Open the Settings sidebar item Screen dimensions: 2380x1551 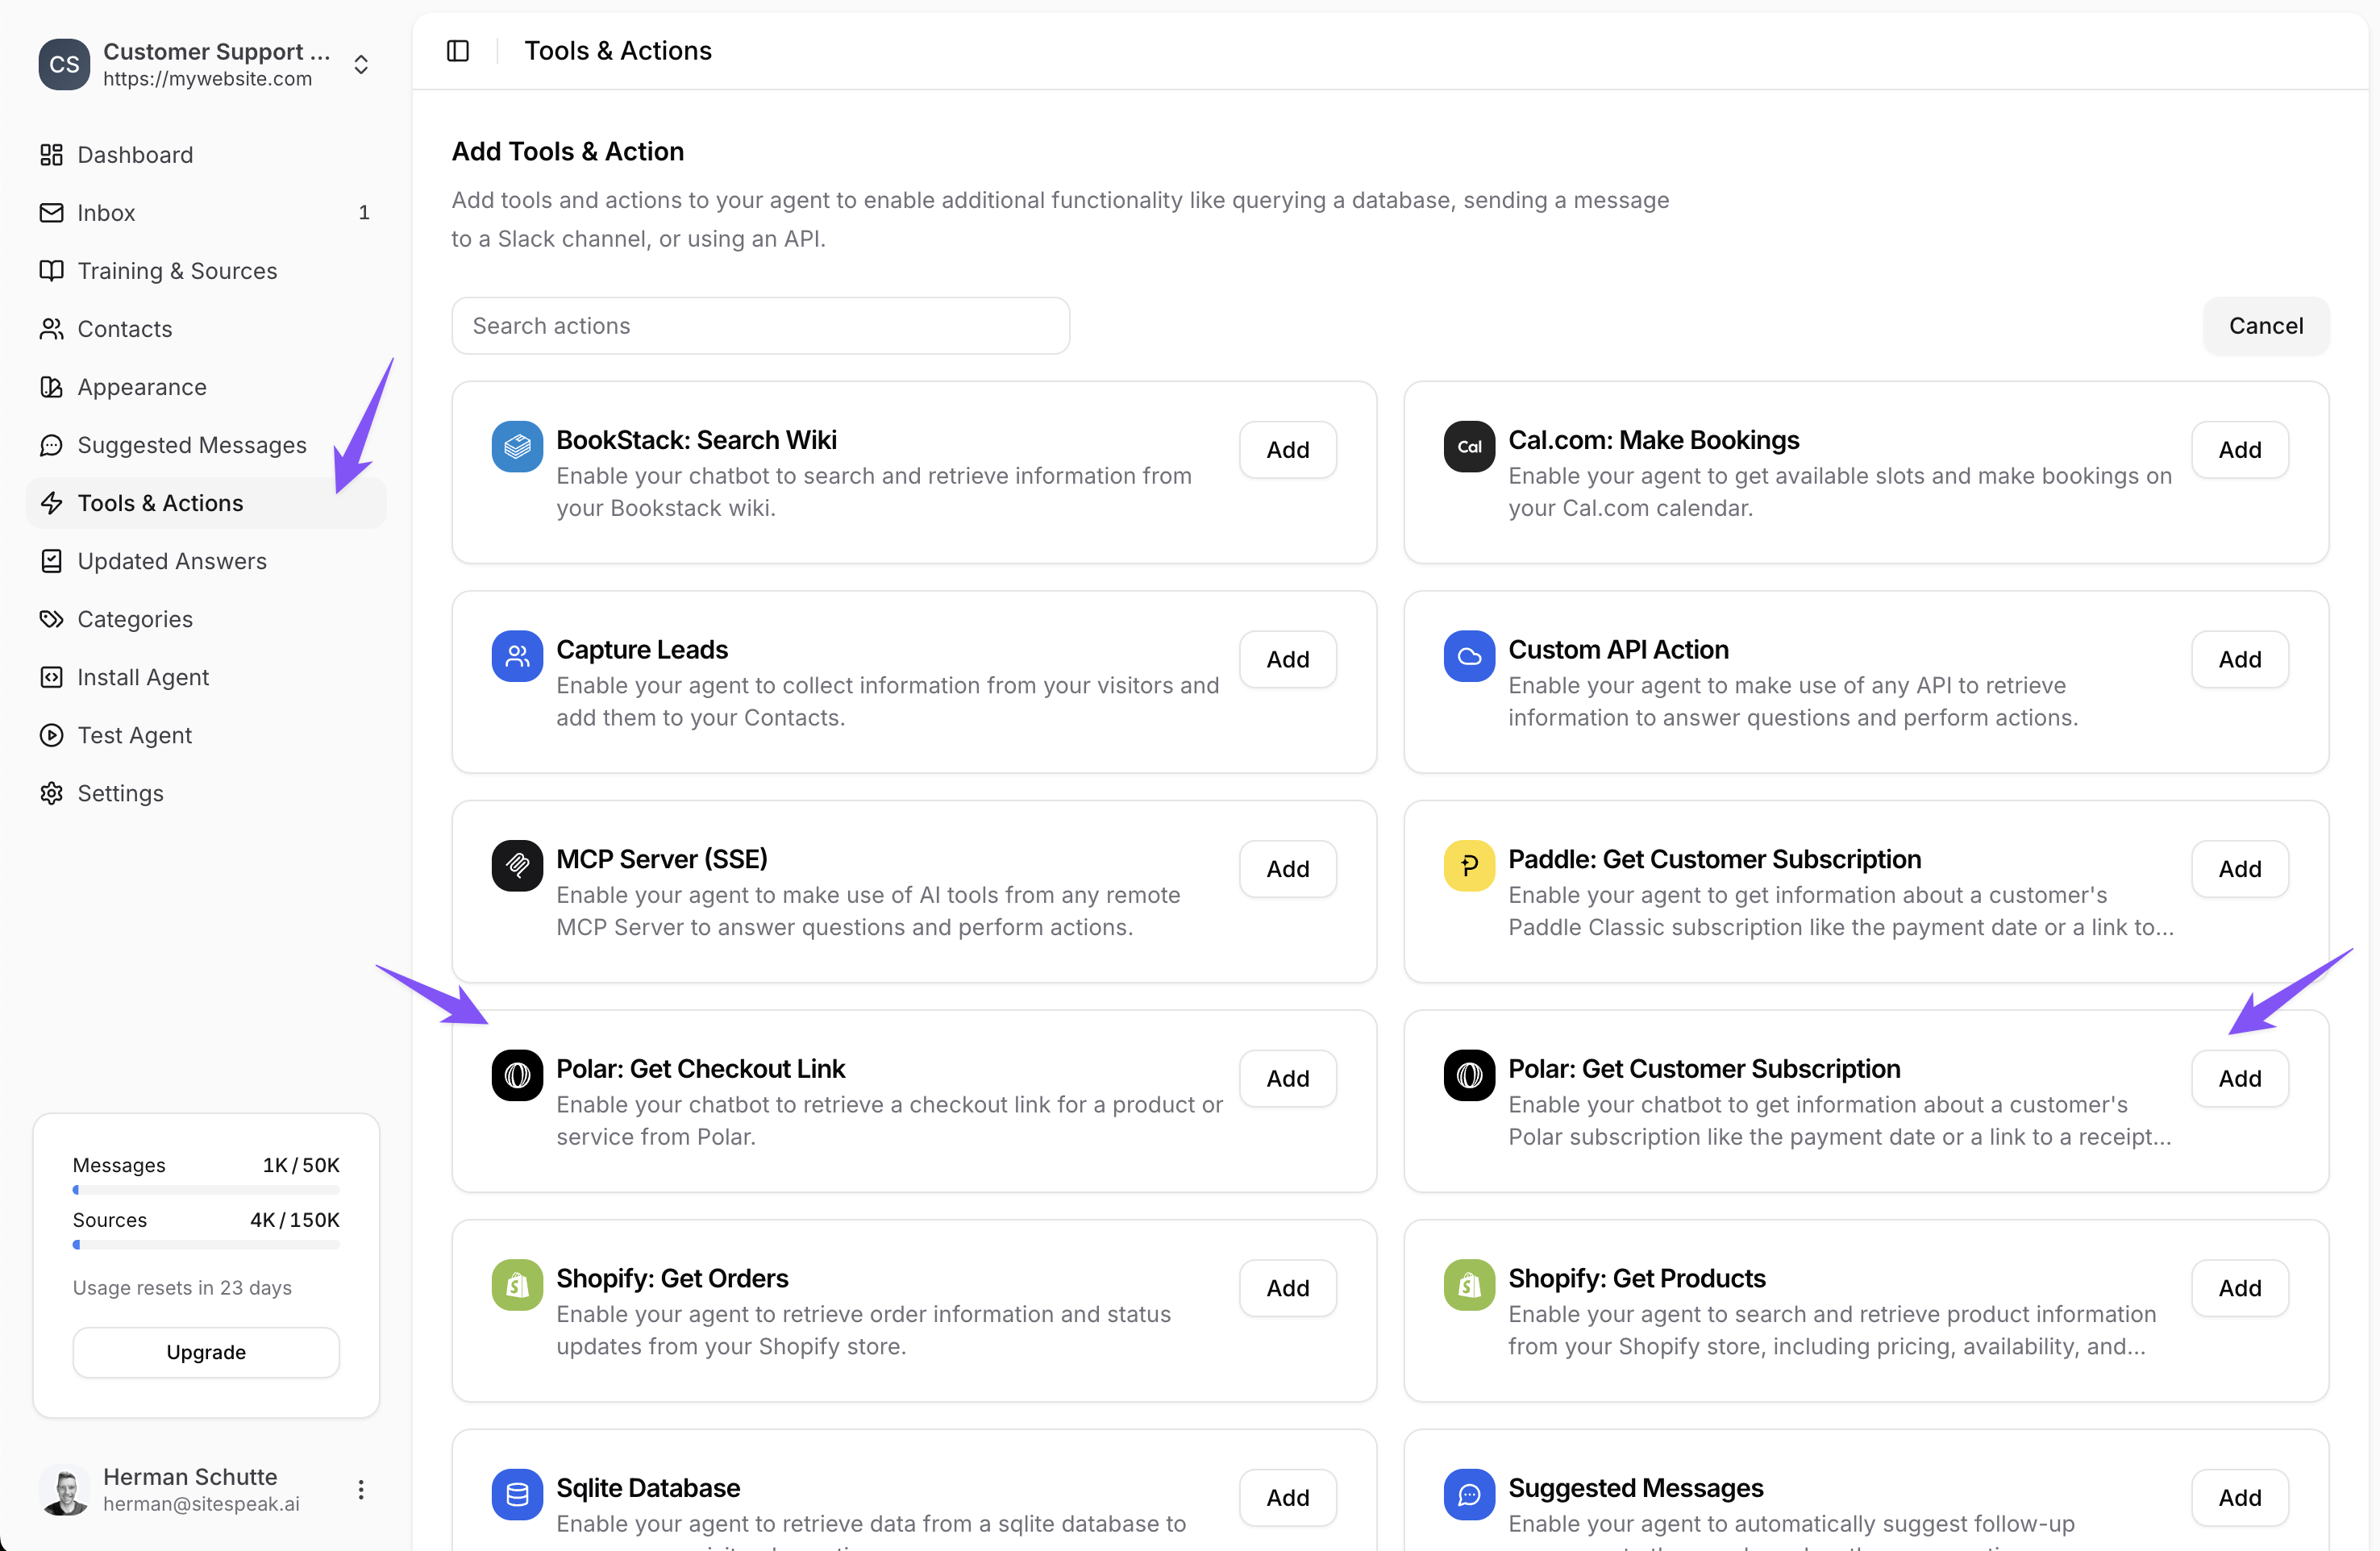pos(120,793)
